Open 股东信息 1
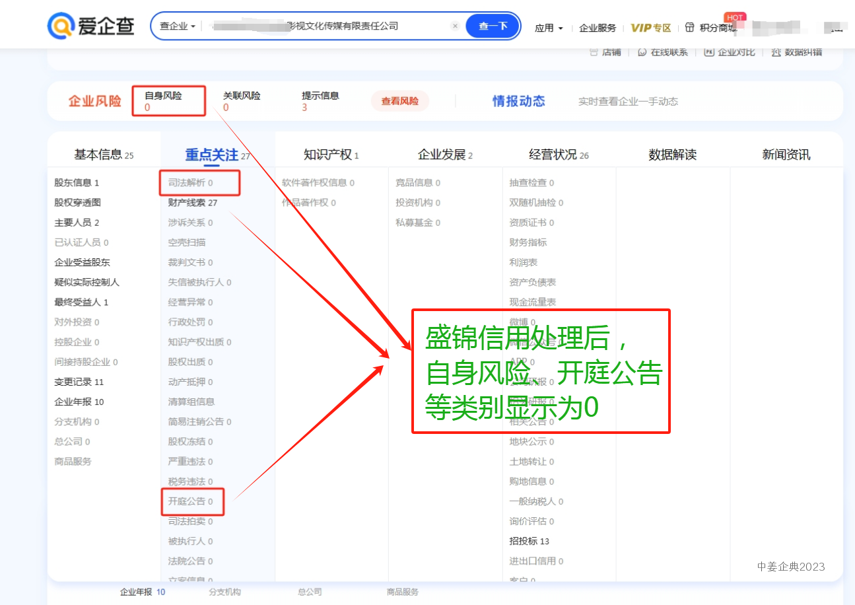The image size is (855, 605). (x=77, y=183)
